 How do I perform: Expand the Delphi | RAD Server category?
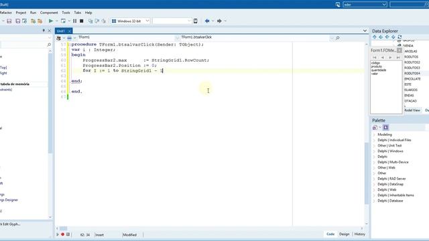[x=374, y=179]
